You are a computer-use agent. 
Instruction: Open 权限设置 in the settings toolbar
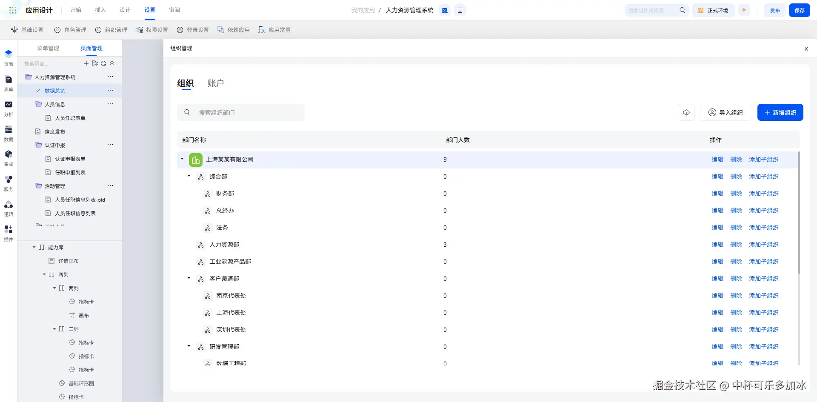pyautogui.click(x=152, y=30)
